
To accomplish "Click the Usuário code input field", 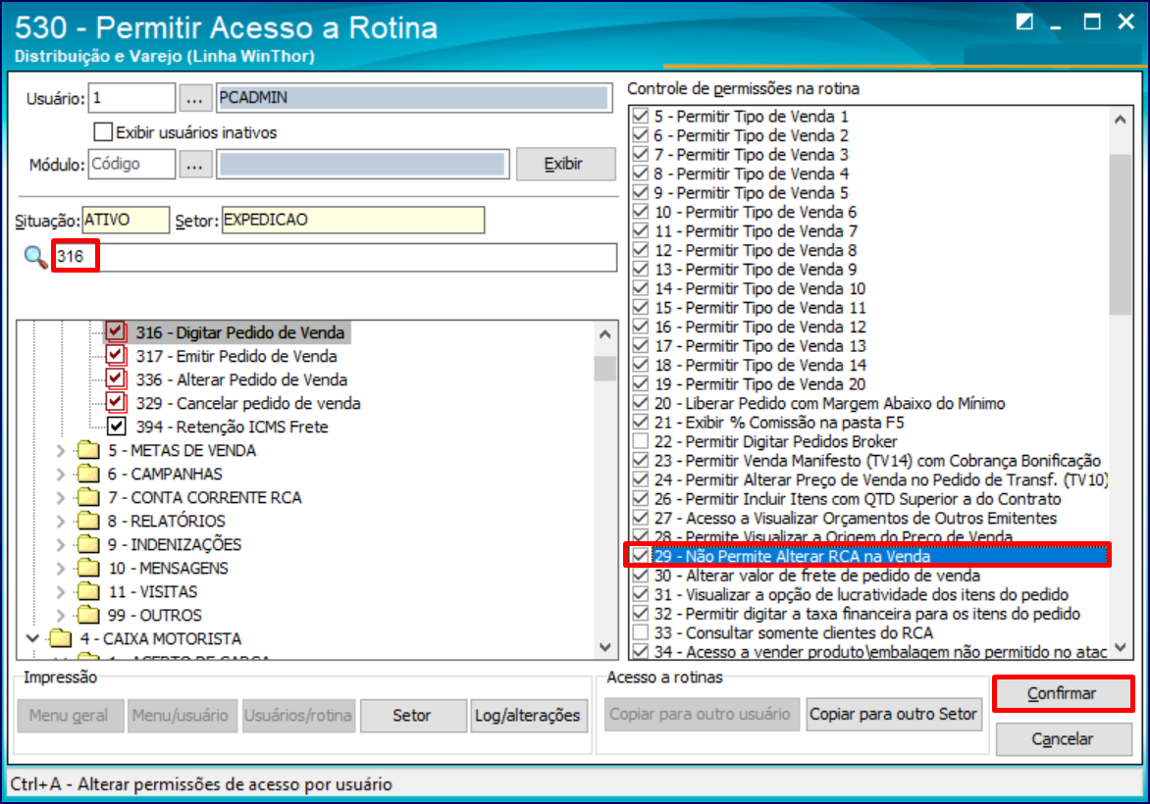I will [132, 98].
